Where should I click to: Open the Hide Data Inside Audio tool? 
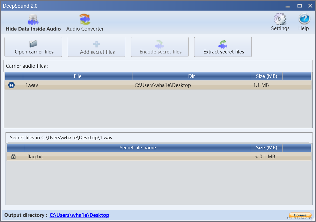33,22
